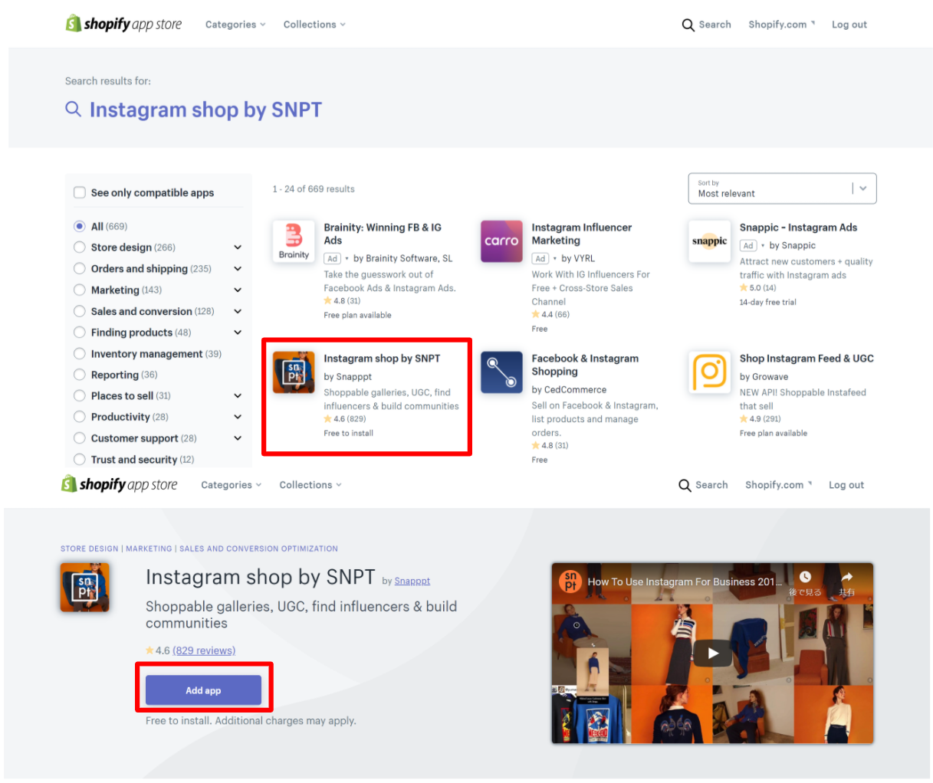Click STORE DESIGN breadcrumb link
933x783 pixels.
coord(90,549)
